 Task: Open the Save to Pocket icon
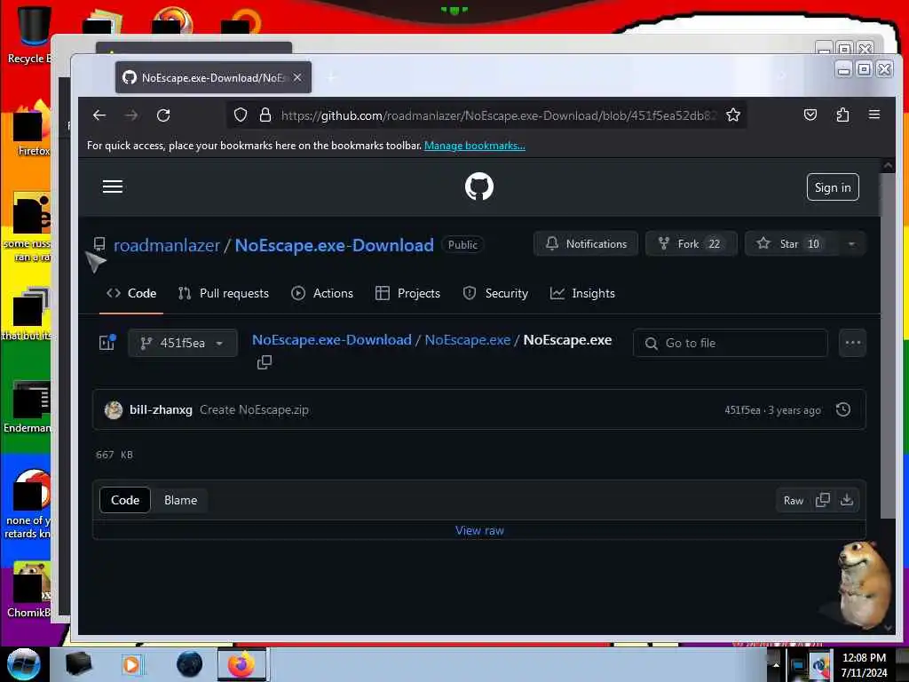click(x=810, y=115)
